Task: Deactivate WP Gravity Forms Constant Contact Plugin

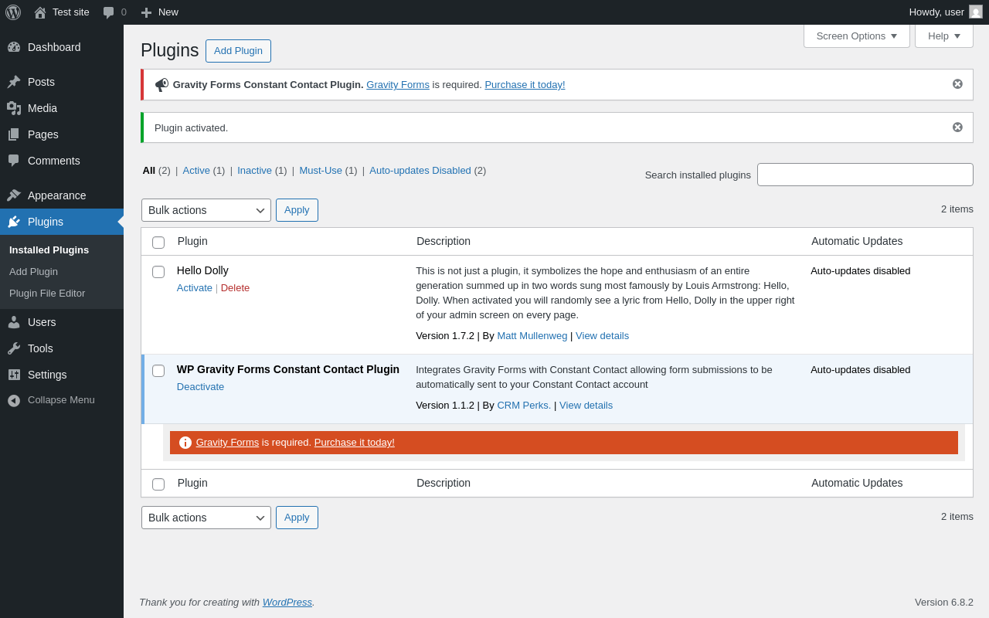Action: [200, 387]
